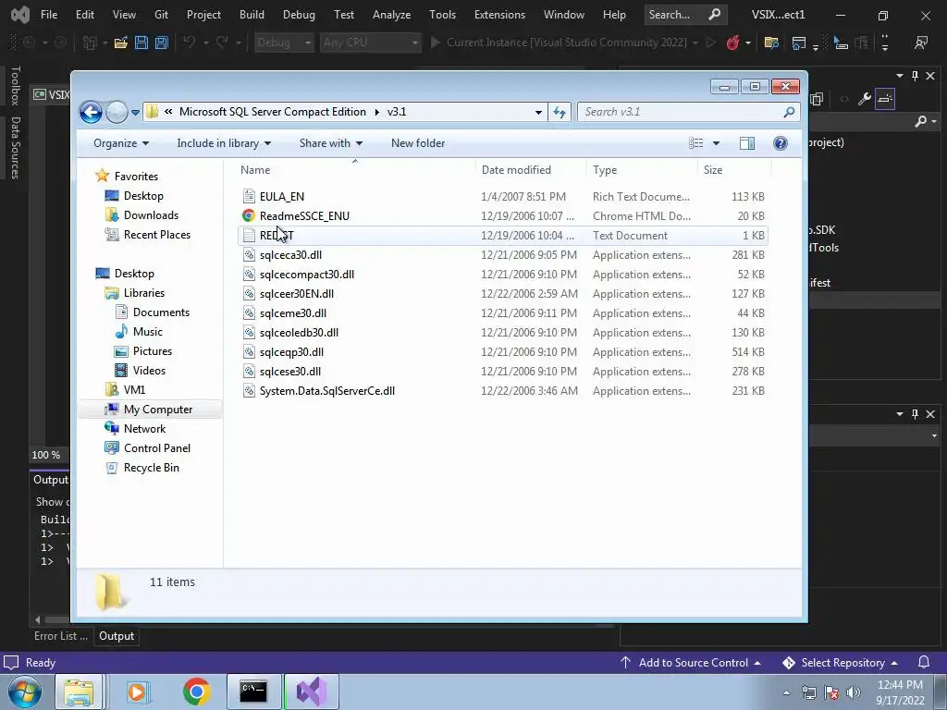Click the Hot Reload flame icon
947x710 pixels.
(x=732, y=43)
